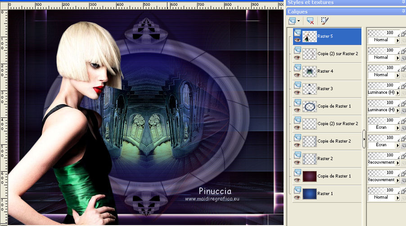Click the raster layer type icon on Raster 2
This screenshot has width=406, height=226.
tap(297, 155)
